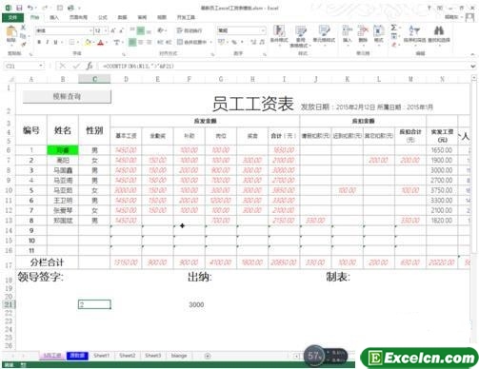This screenshot has width=479, height=369.
Task: Click the AutoSum sigma icon
Action: (x=393, y=28)
